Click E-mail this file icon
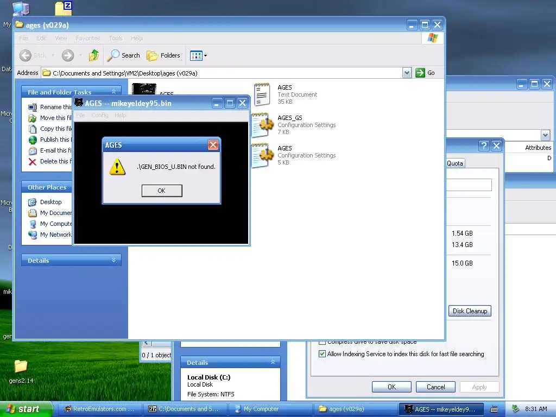This screenshot has width=556, height=417. point(33,151)
